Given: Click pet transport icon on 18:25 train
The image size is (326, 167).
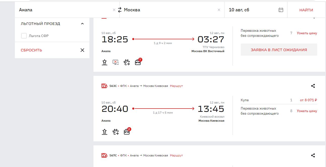Looking at the screenshot, I should [x=127, y=62].
